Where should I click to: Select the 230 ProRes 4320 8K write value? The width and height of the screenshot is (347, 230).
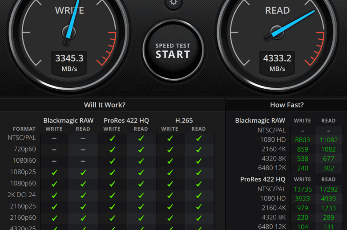pyautogui.click(x=303, y=218)
